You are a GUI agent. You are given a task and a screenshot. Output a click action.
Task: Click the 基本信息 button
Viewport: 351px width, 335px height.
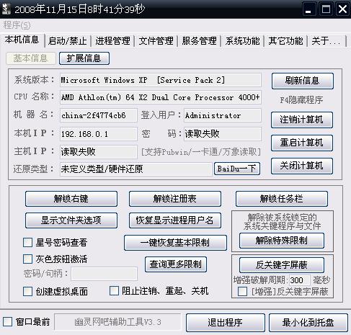click(30, 58)
